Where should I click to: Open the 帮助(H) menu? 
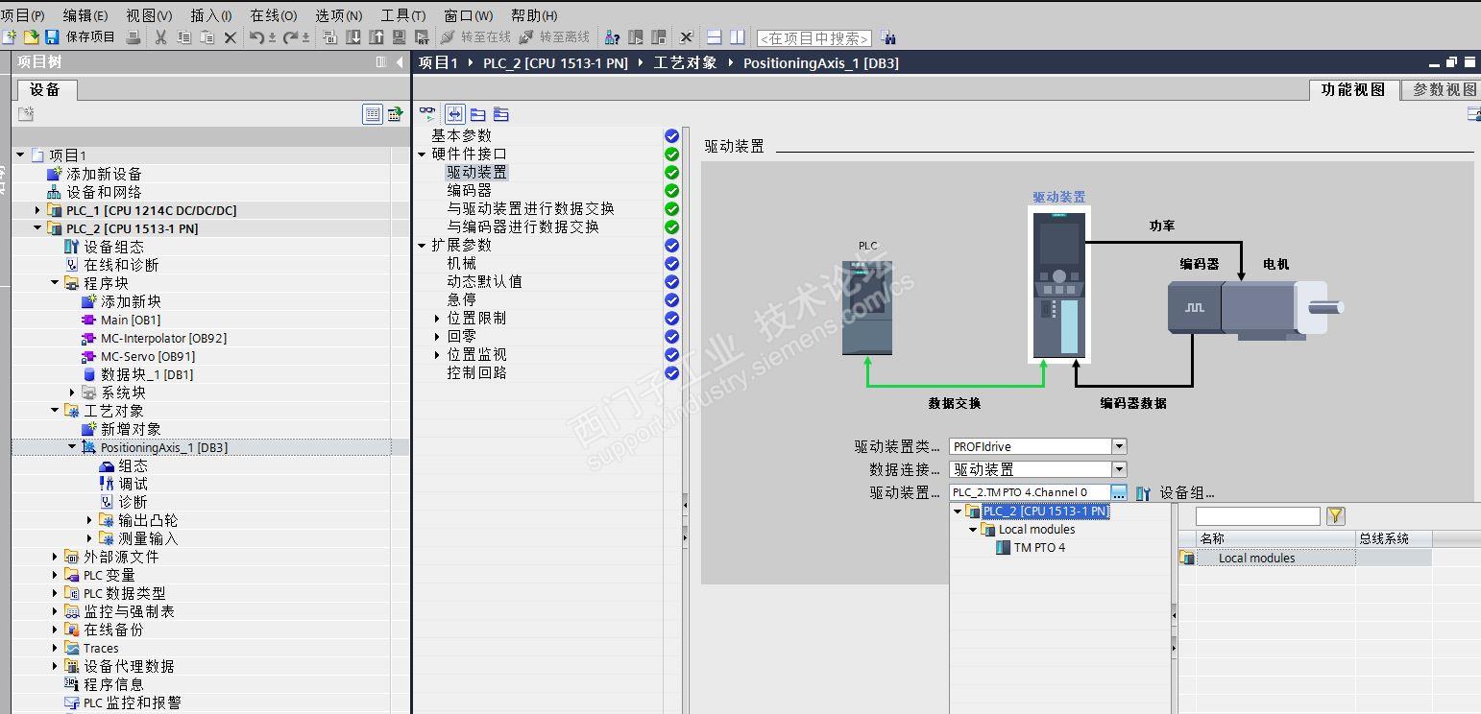click(x=534, y=15)
